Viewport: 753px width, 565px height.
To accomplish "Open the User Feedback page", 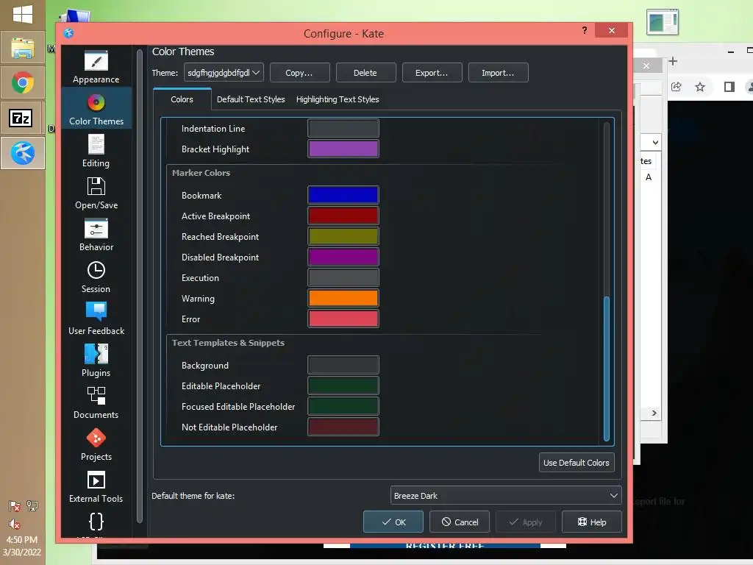I will [x=96, y=319].
